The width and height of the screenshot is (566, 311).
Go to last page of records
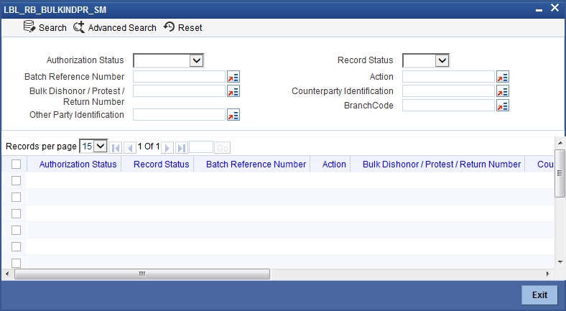click(182, 147)
